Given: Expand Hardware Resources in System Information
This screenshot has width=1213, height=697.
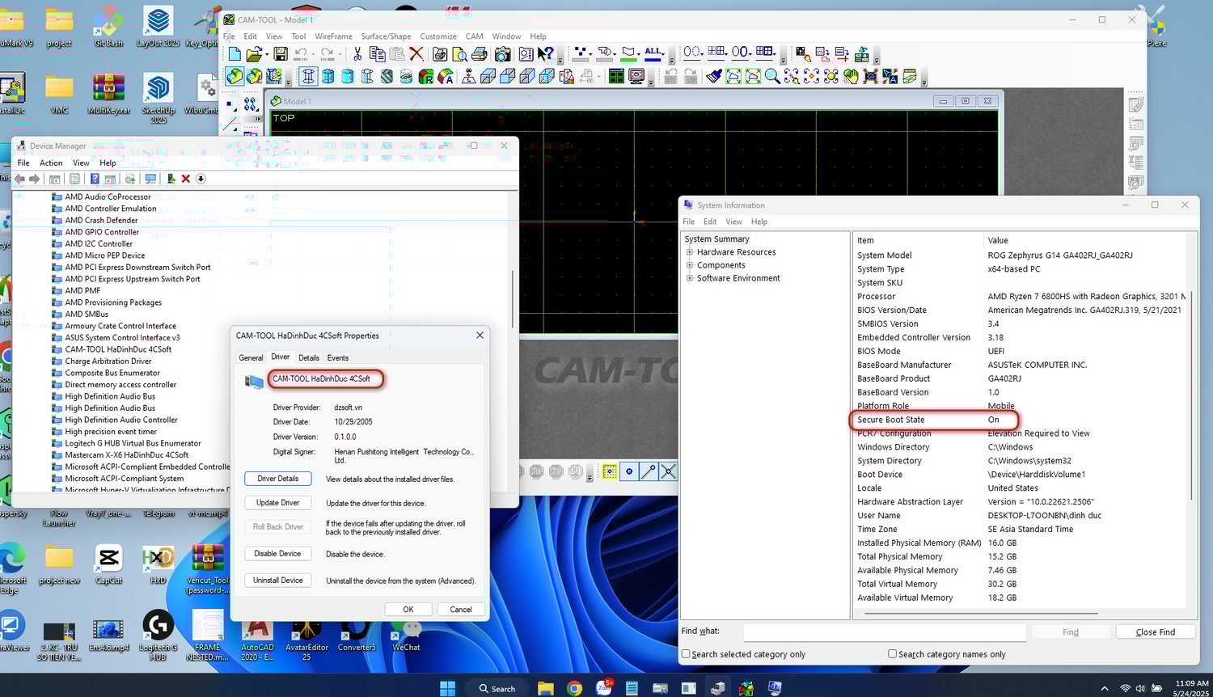Looking at the screenshot, I should [690, 252].
